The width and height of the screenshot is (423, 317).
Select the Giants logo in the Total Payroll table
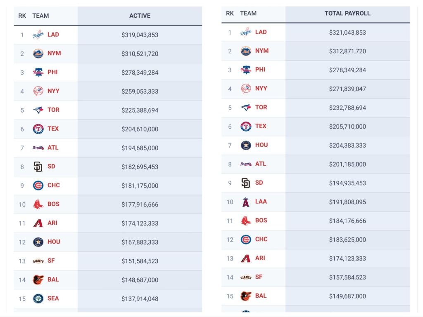(246, 277)
